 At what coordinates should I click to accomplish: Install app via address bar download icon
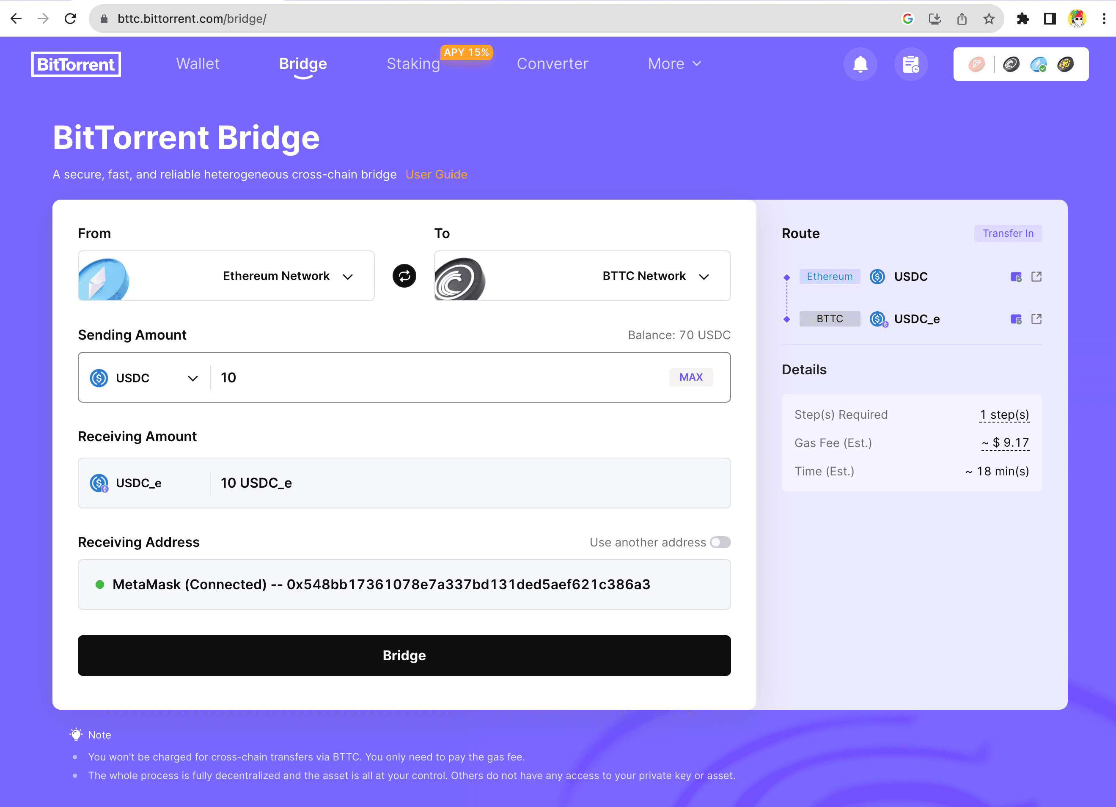[935, 19]
